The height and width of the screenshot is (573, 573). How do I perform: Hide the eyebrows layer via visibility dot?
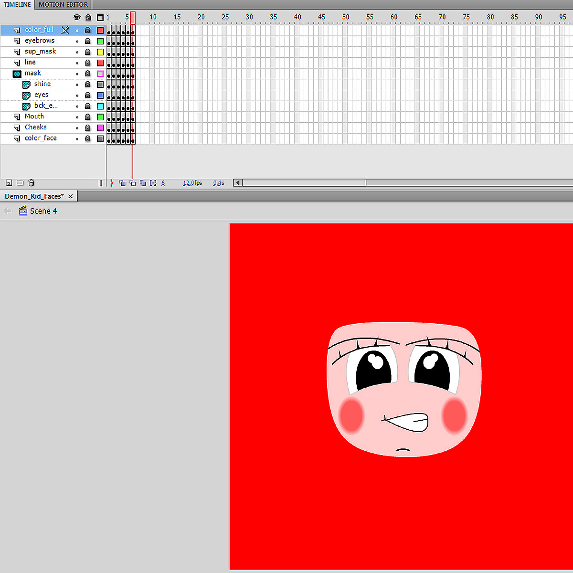[x=77, y=41]
